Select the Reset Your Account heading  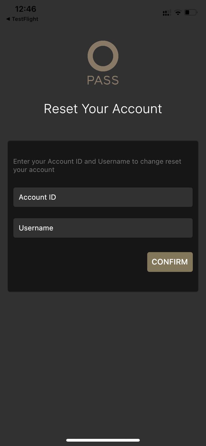coord(103,109)
